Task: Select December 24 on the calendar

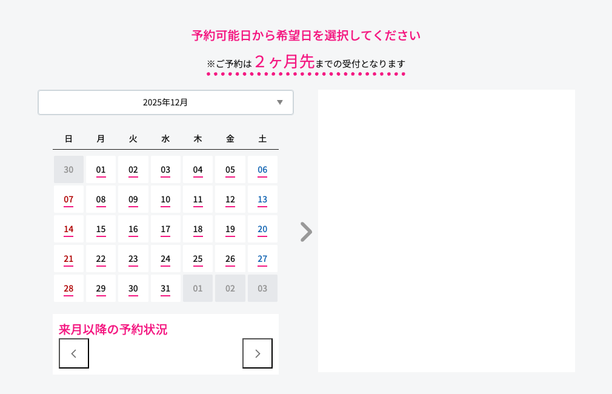Action: (165, 259)
